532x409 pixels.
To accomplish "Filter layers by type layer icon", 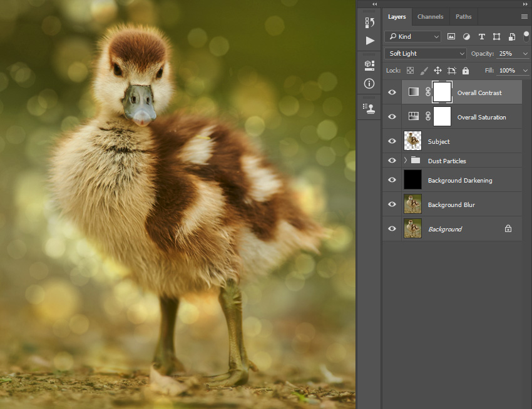I will 481,37.
